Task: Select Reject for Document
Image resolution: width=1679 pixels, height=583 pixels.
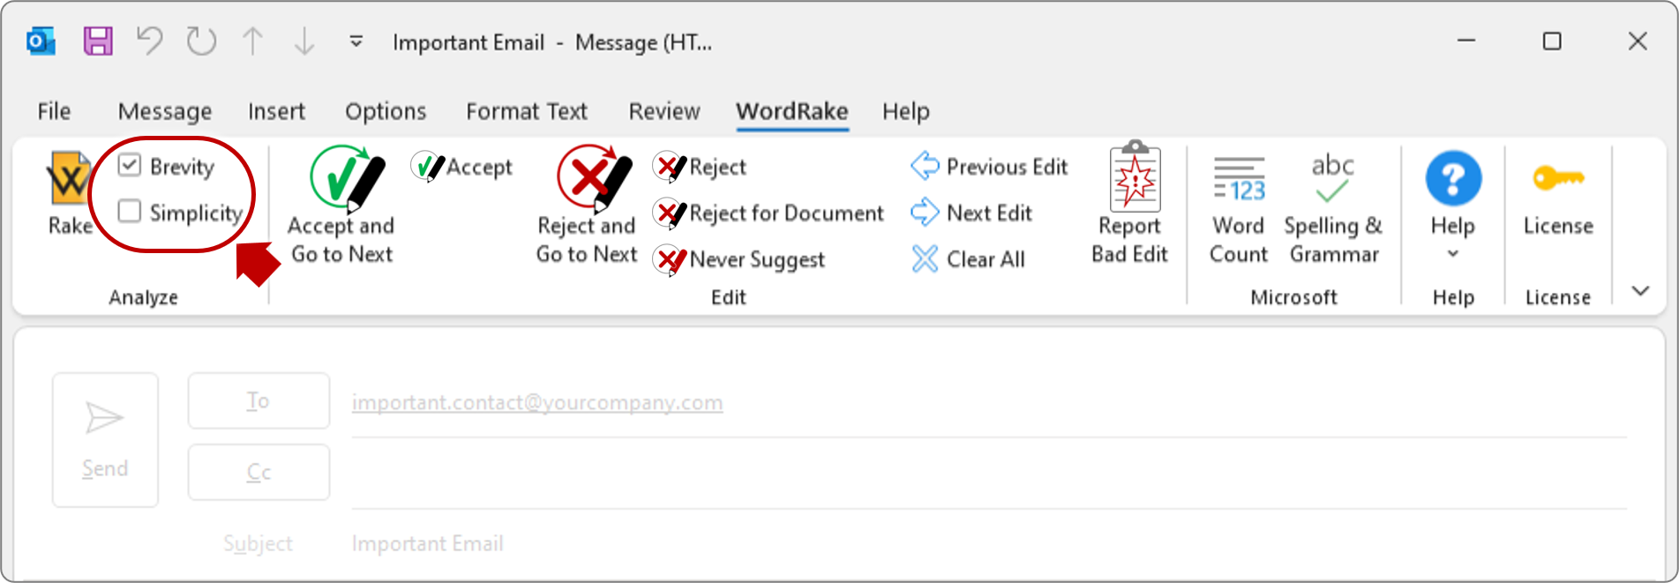Action: (x=768, y=213)
